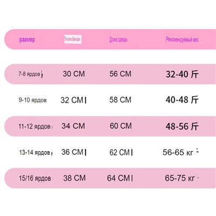The image size is (216, 216).
Task: Click the 65-75 кг weight value
Action: coord(180,178)
